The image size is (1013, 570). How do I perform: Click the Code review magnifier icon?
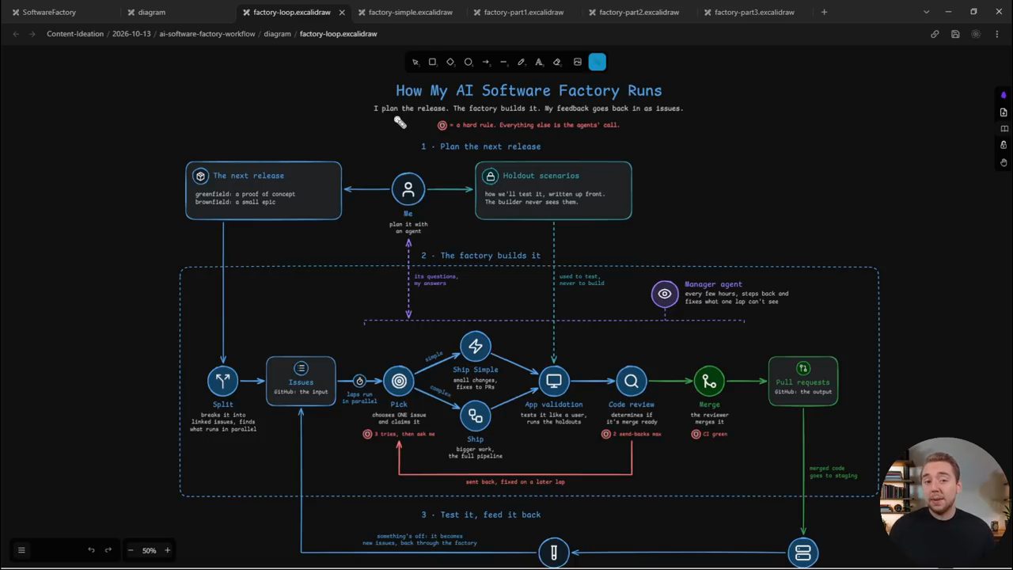point(632,381)
